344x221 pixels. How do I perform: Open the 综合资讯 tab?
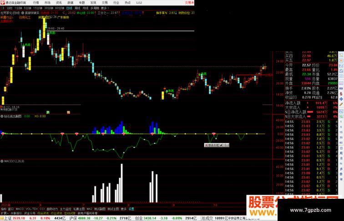tap(43, 213)
